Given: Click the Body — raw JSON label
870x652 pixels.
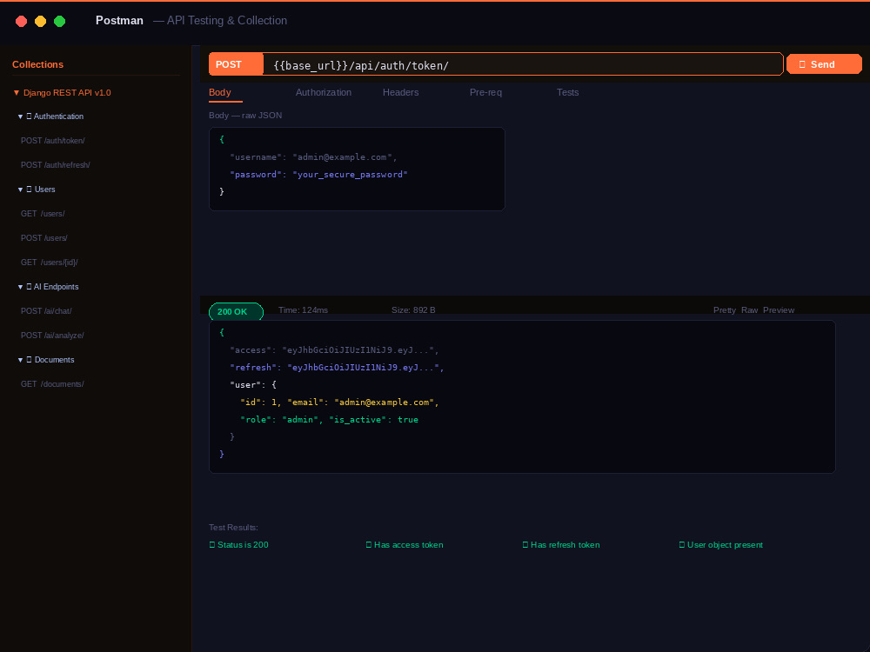Looking at the screenshot, I should (245, 116).
